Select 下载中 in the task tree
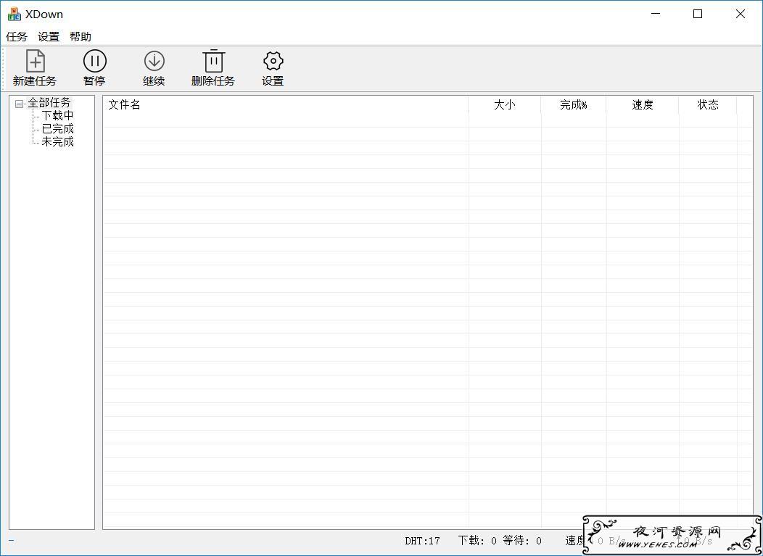Screen dimensions: 763x556 57,116
